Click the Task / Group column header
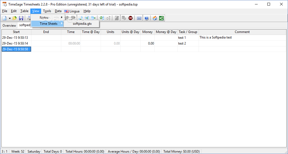 click(x=188, y=32)
